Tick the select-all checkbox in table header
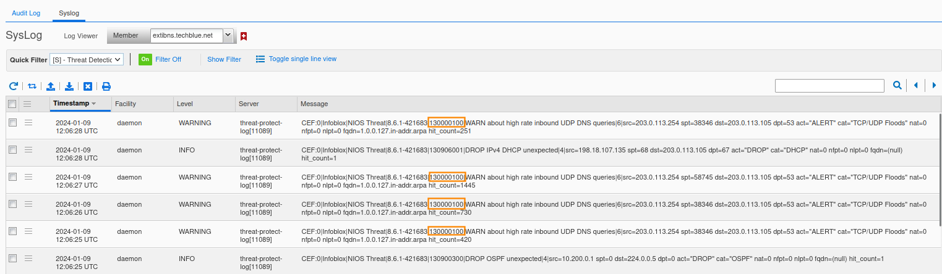The height and width of the screenshot is (274, 942). pos(12,104)
